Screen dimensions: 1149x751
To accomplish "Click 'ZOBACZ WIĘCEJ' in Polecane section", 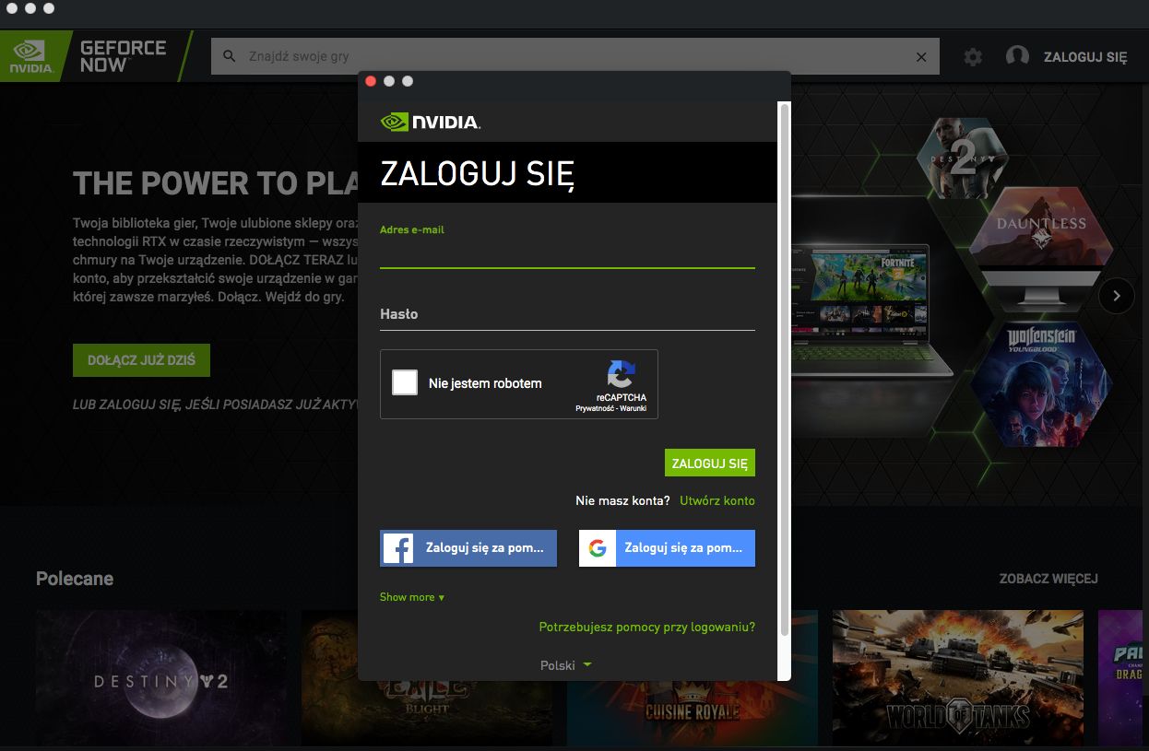I will coord(1048,579).
